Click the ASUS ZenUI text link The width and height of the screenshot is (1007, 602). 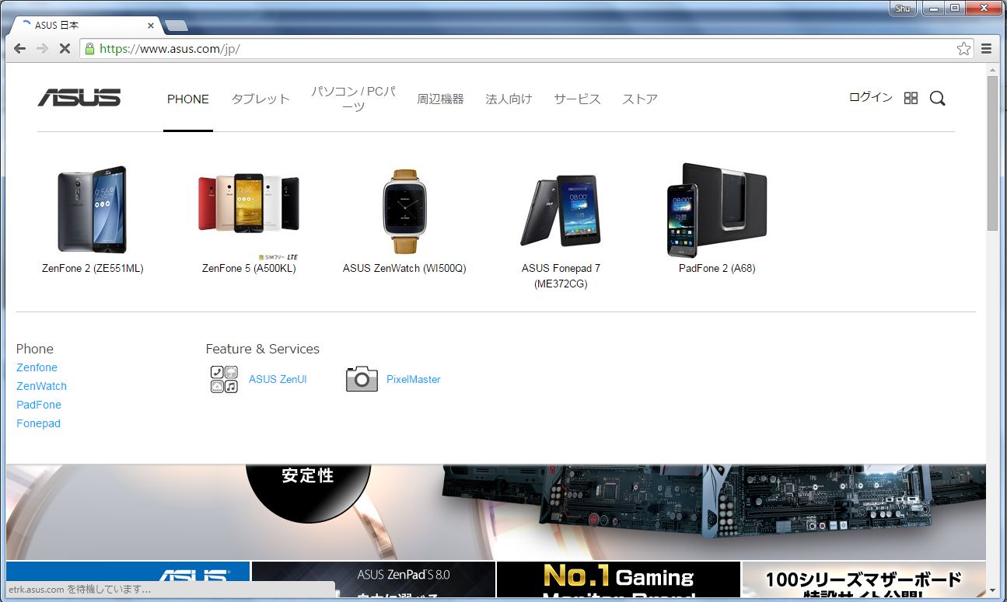pos(278,379)
